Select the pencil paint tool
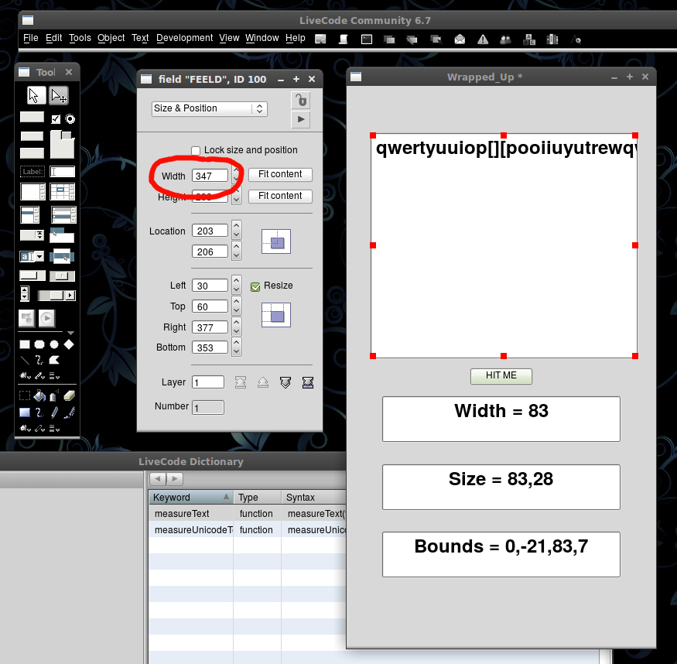Viewport: 677px width, 664px height. [x=54, y=412]
